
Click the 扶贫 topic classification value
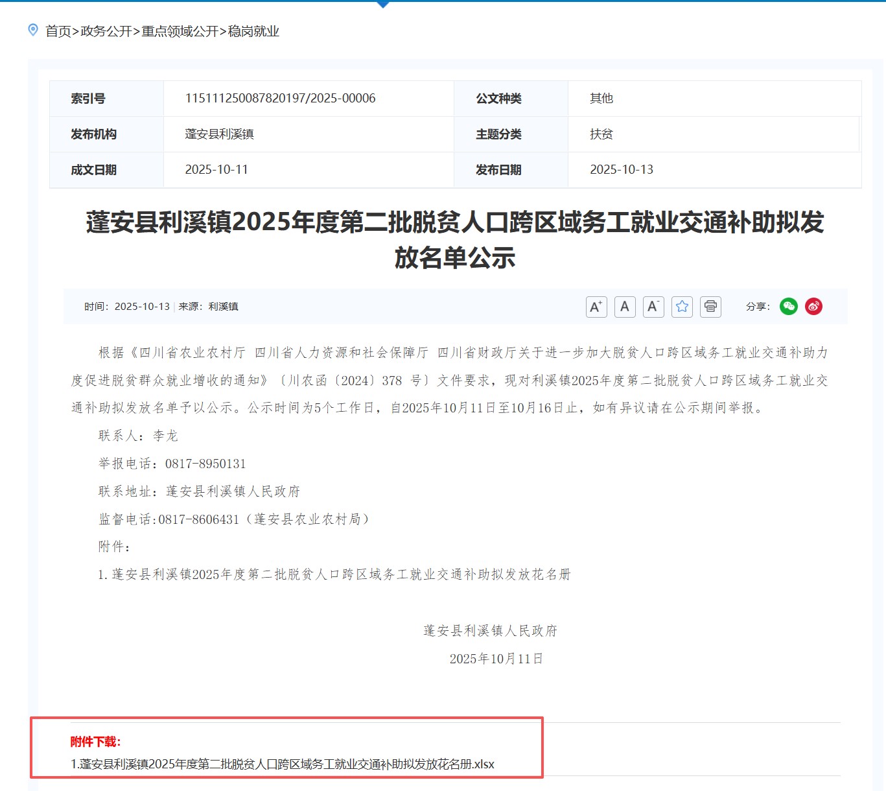click(601, 134)
